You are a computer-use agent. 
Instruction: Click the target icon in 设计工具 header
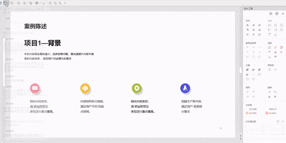271,14
